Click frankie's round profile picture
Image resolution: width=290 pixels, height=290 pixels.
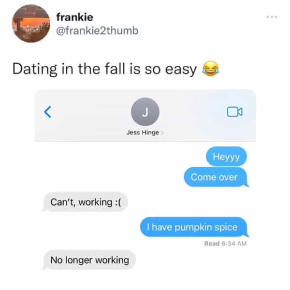31,24
